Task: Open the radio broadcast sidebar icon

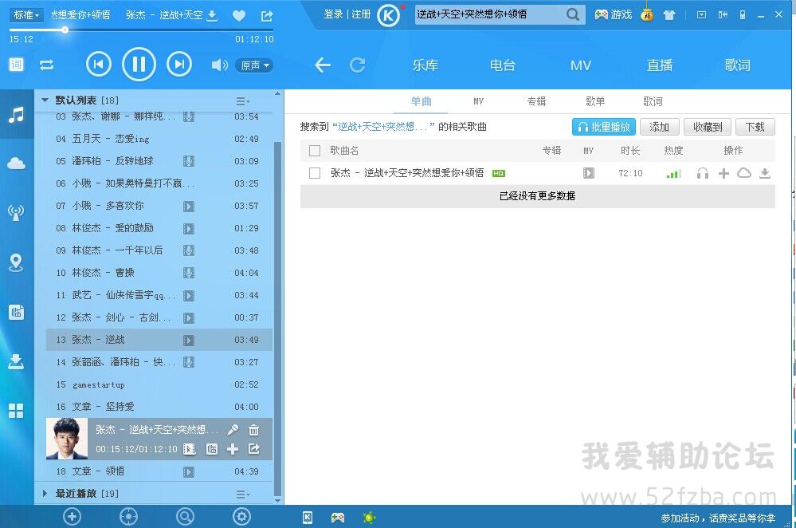Action: click(16, 212)
